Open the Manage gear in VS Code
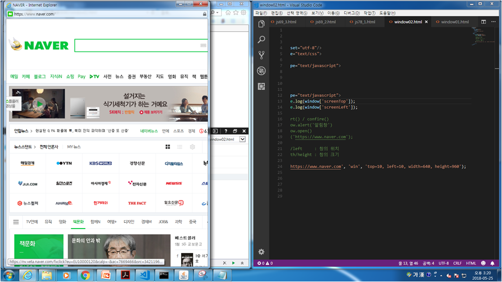Image resolution: width=502 pixels, height=282 pixels. 261,252
